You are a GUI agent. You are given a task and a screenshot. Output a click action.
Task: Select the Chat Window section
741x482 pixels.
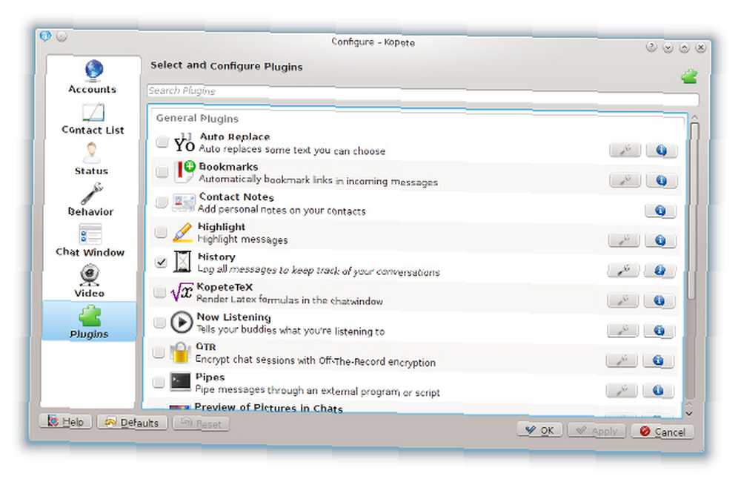pos(90,241)
